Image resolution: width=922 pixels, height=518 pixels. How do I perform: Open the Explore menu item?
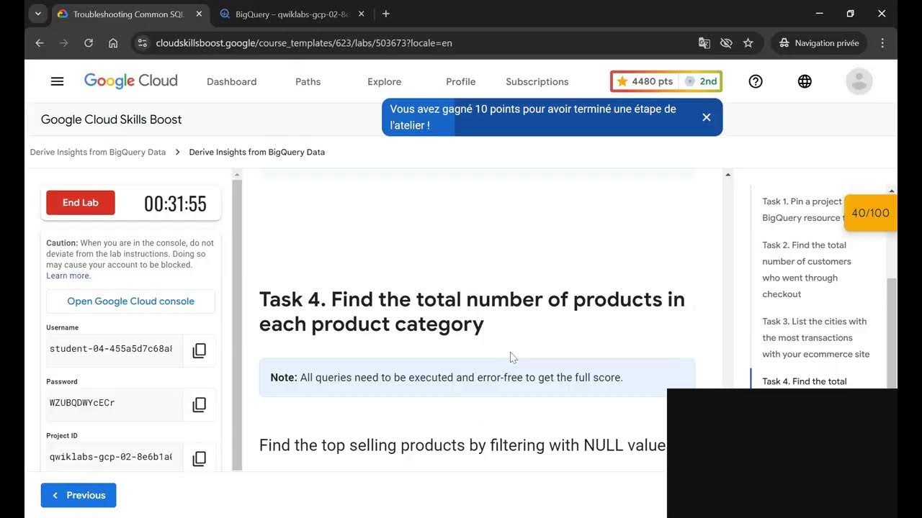384,82
